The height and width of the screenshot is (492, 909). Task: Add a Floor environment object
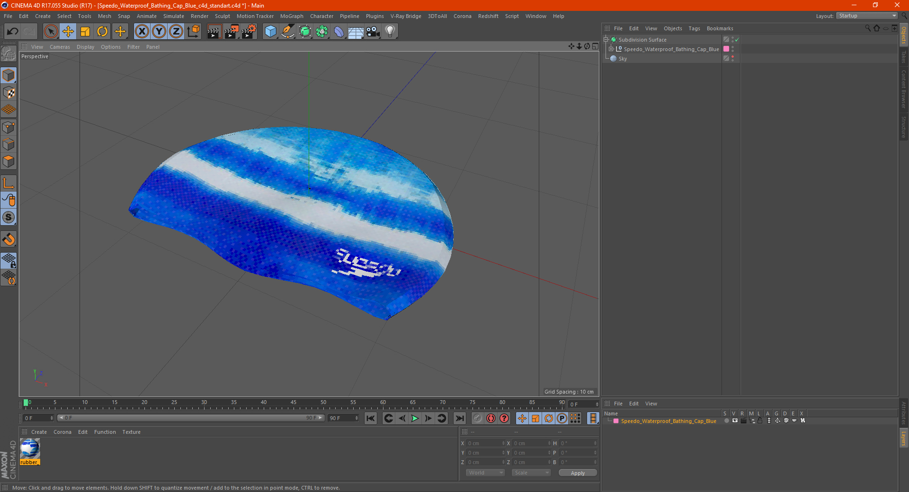(356, 32)
